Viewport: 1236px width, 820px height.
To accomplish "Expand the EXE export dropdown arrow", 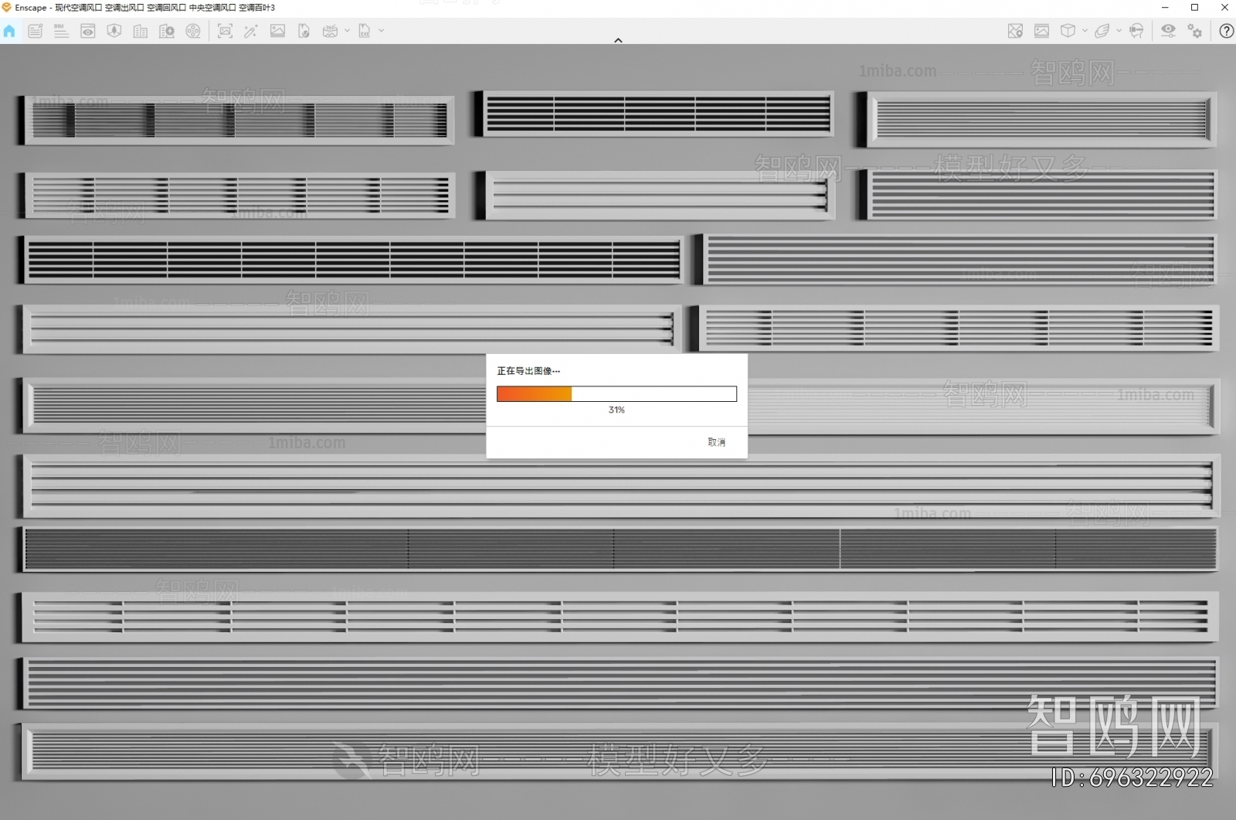I will [381, 31].
